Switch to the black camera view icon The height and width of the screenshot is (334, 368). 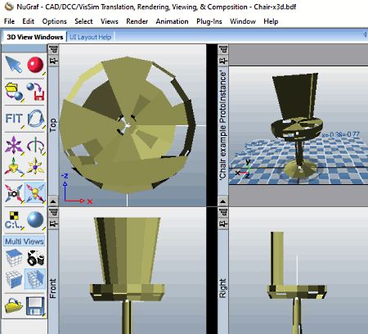(35, 258)
